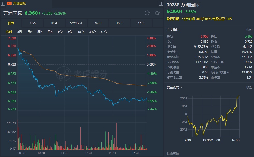The height and width of the screenshot is (157, 254).
Task: Collapse the 资金流向 section
Action: [x=249, y=87]
